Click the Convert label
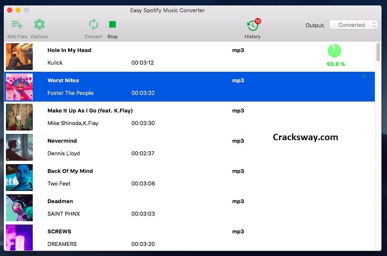The width and height of the screenshot is (387, 256). point(94,37)
